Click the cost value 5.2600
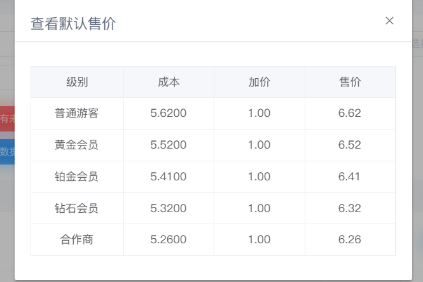The height and width of the screenshot is (282, 423). pyautogui.click(x=169, y=240)
